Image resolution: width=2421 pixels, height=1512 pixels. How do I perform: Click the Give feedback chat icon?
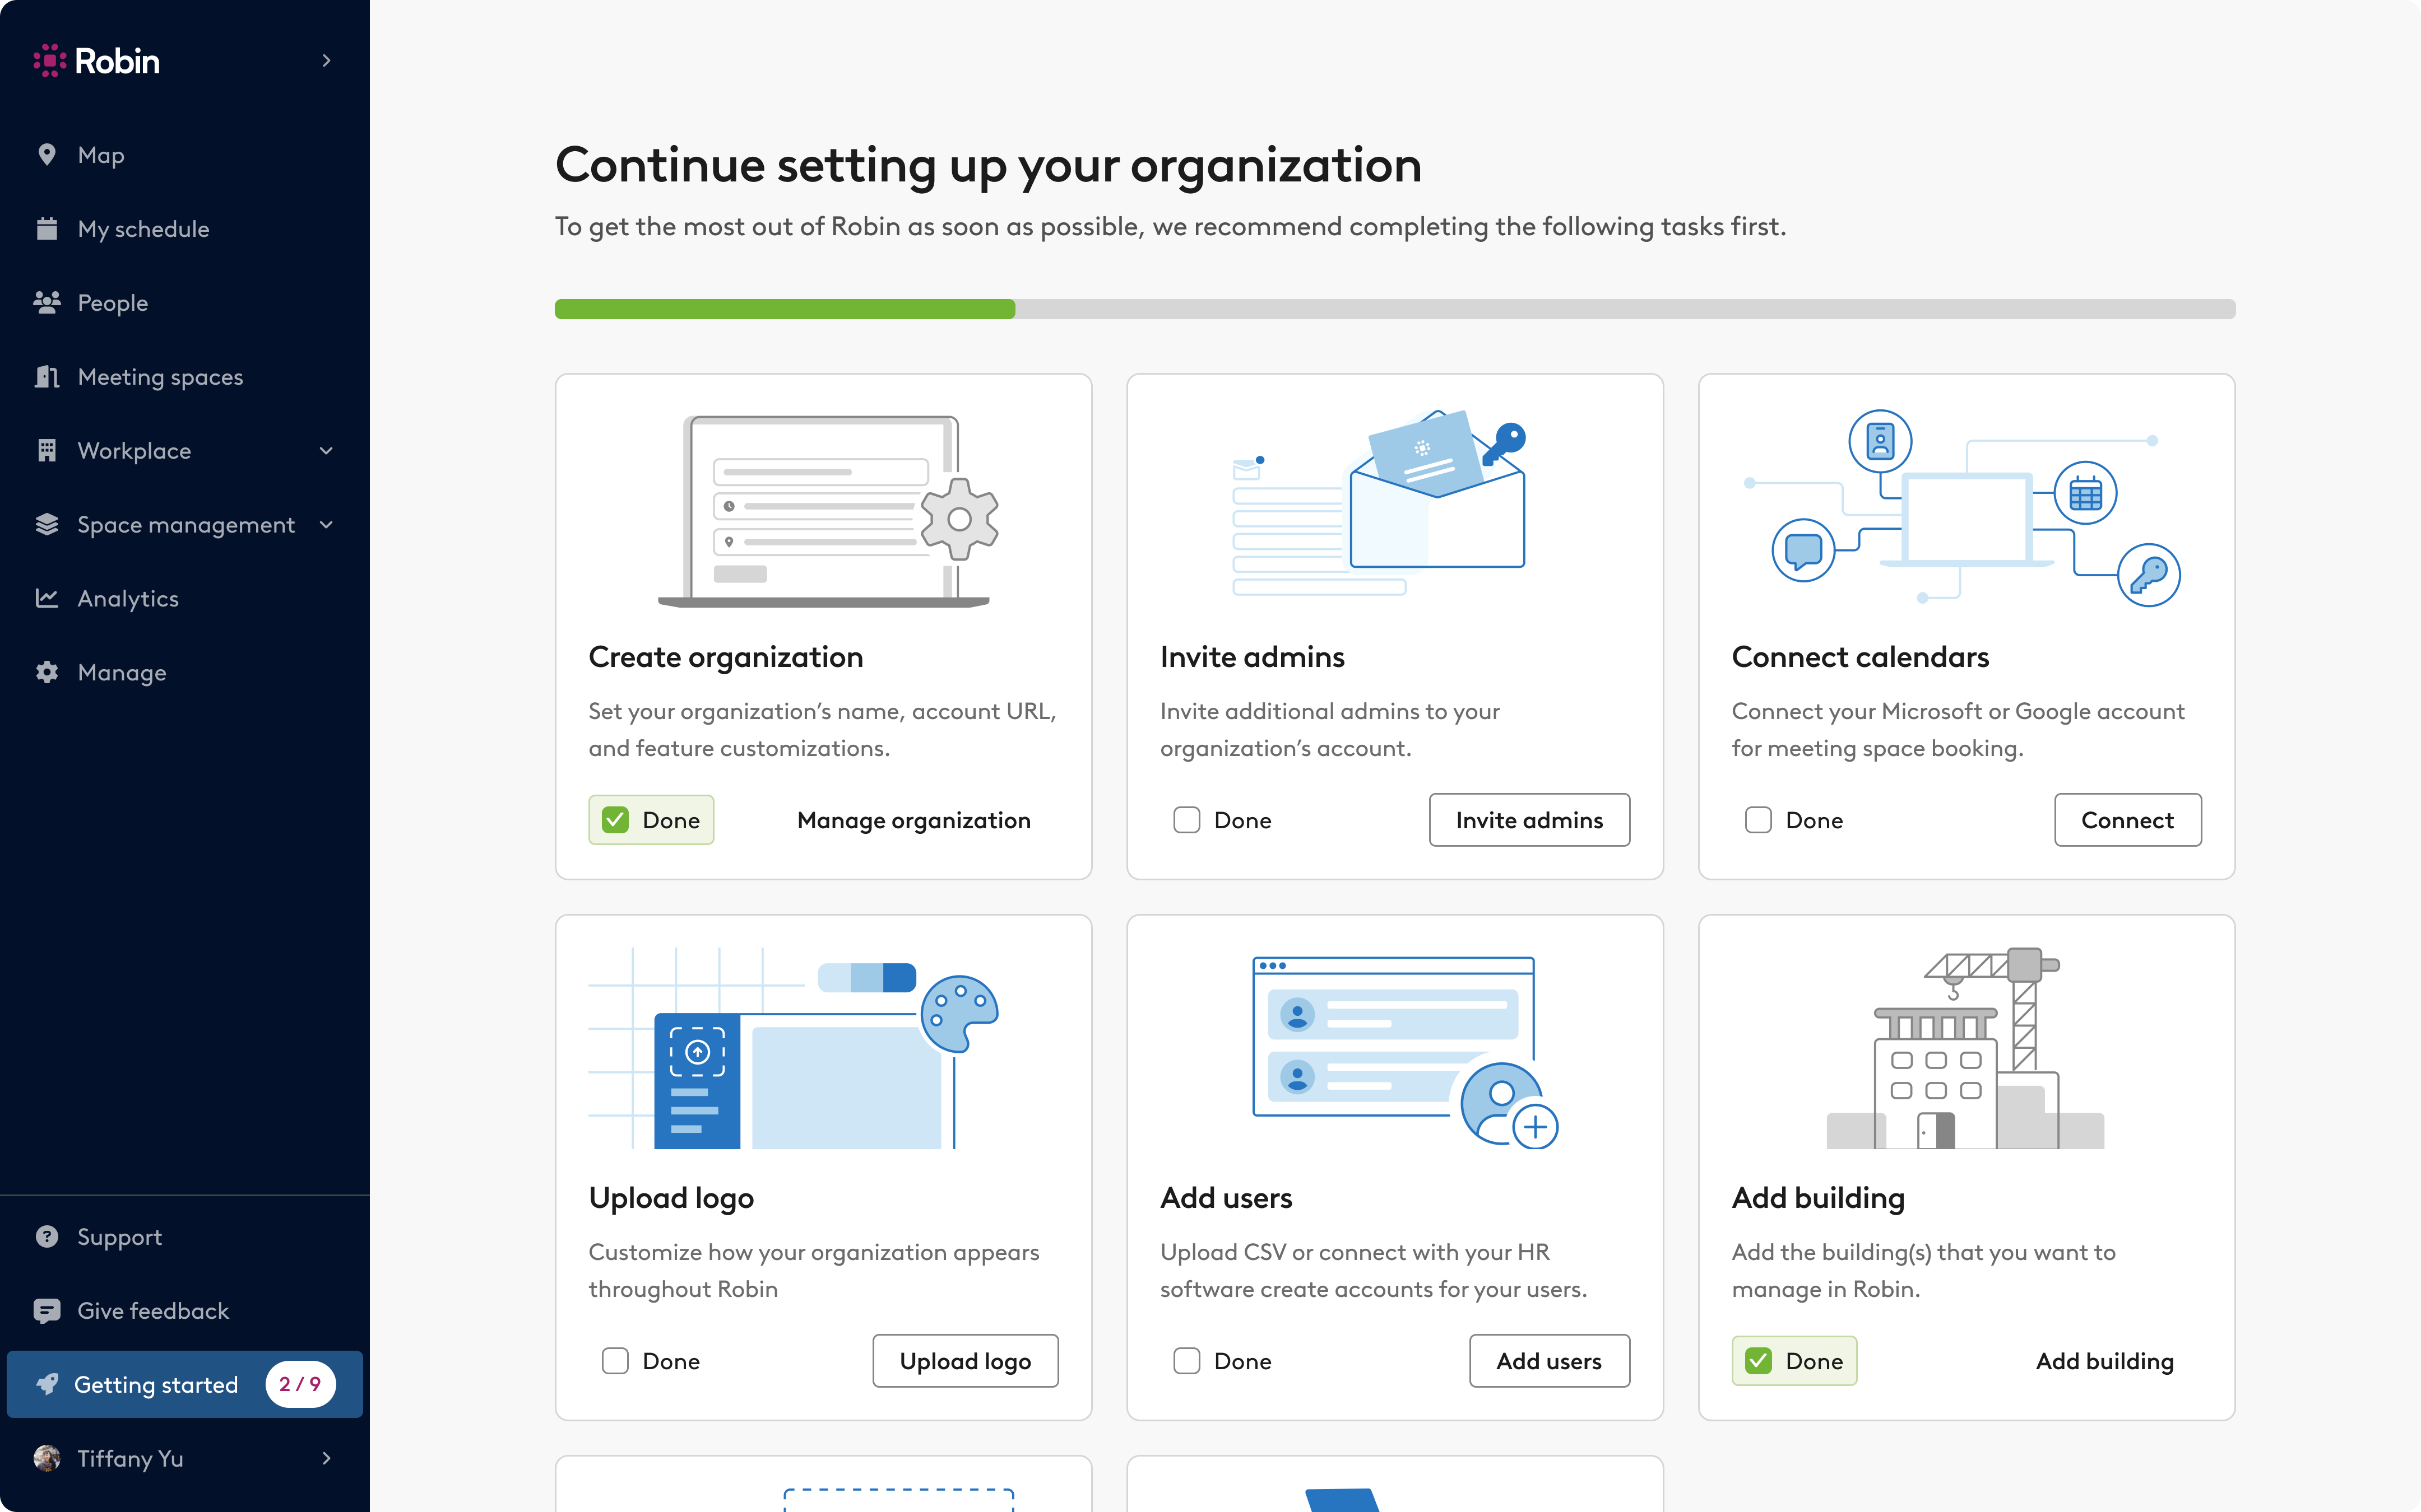(47, 1310)
